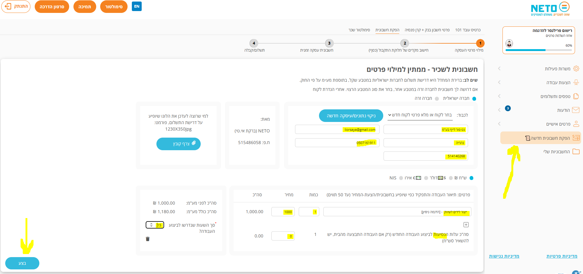Choose the דולר currency radio button
The image size is (583, 274).
pos(451,178)
